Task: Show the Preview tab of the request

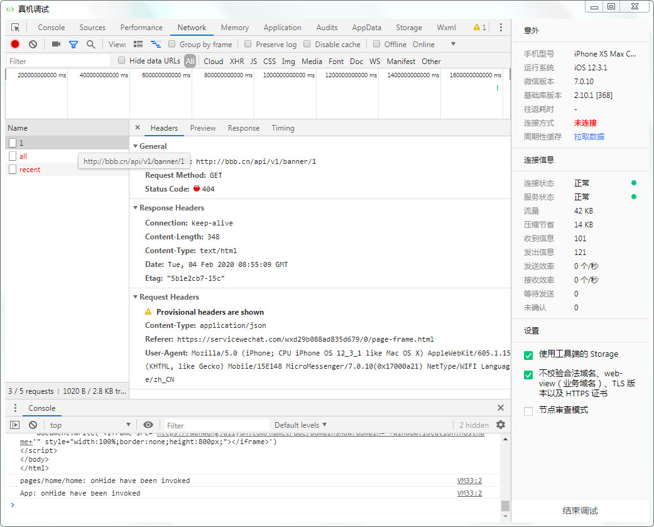Action: tap(203, 128)
